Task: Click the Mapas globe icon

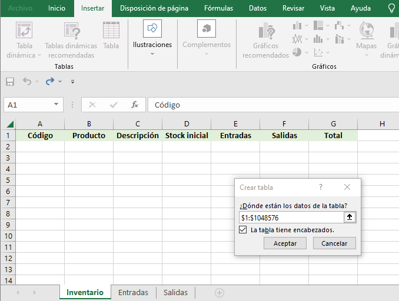Action: pyautogui.click(x=367, y=30)
